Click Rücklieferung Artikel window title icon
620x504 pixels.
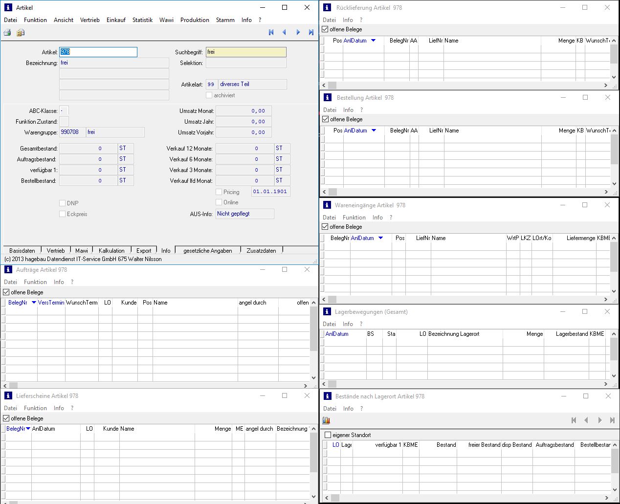click(x=328, y=7)
